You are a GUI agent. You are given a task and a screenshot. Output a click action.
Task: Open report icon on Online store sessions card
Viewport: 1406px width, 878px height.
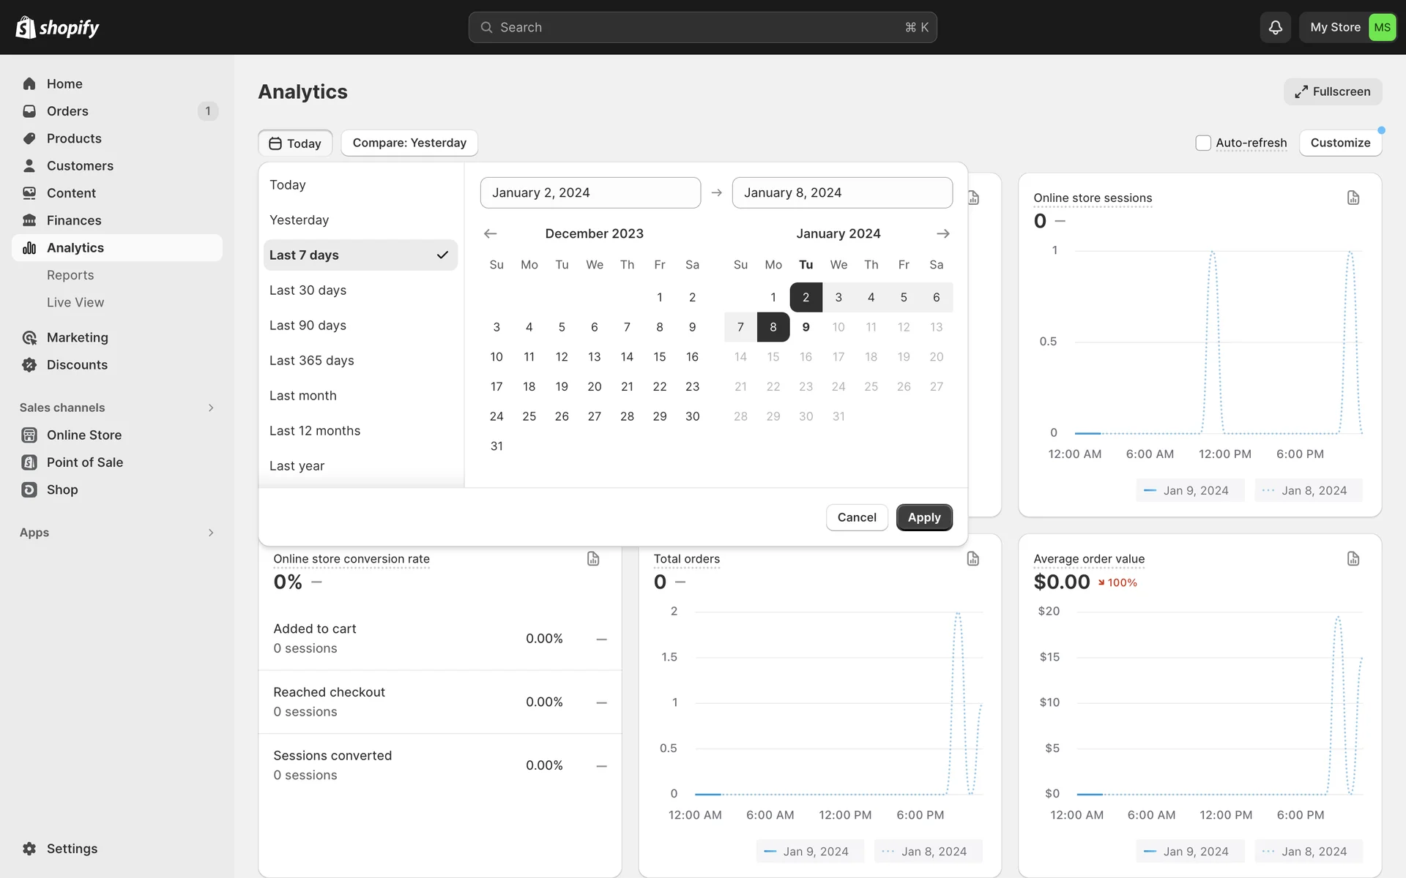1353,198
